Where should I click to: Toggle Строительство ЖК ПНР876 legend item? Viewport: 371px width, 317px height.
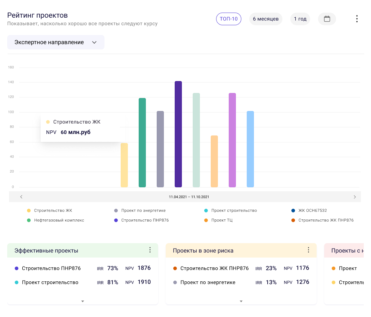point(322,220)
